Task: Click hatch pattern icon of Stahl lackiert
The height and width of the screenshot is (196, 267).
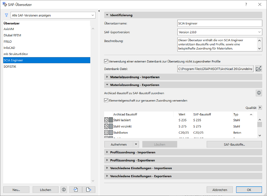Action: coord(106,120)
